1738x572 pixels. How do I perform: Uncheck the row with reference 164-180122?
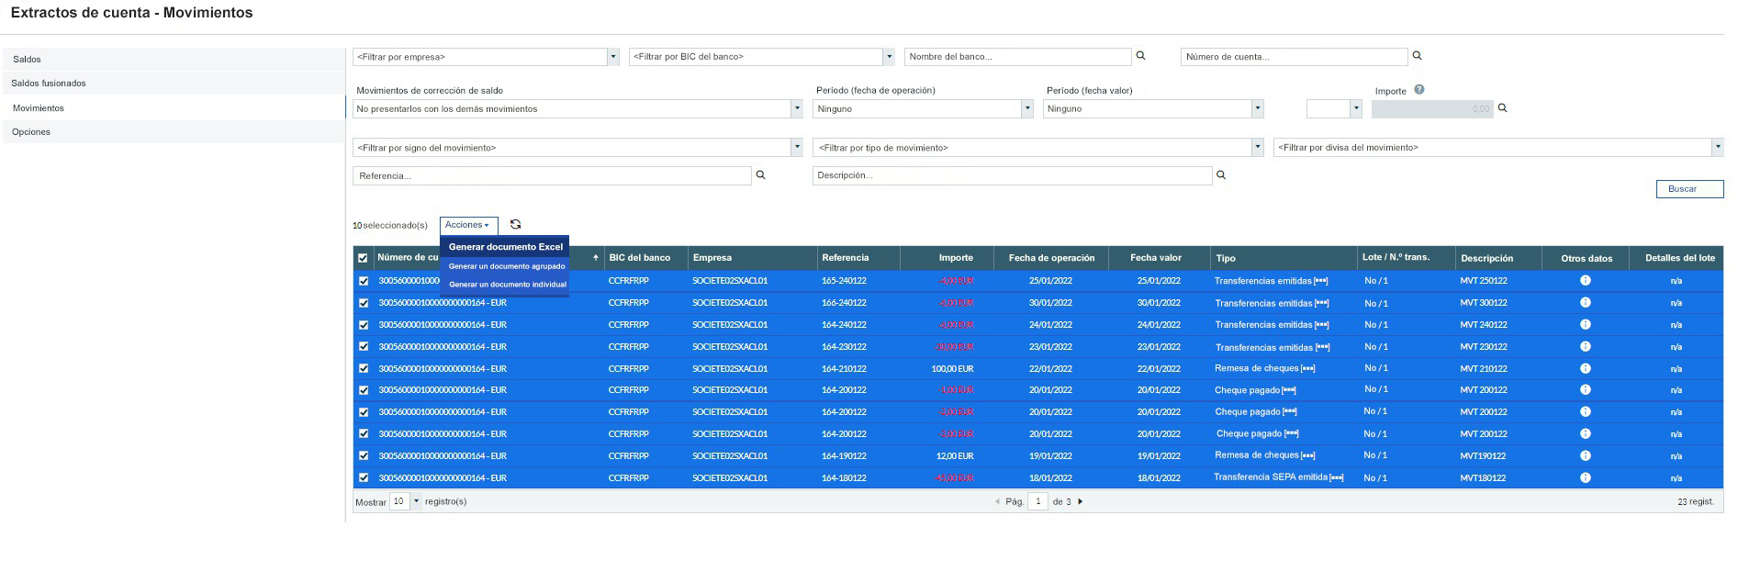click(364, 478)
